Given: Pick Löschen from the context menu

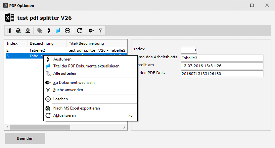Looking at the screenshot, I should [x=61, y=99].
